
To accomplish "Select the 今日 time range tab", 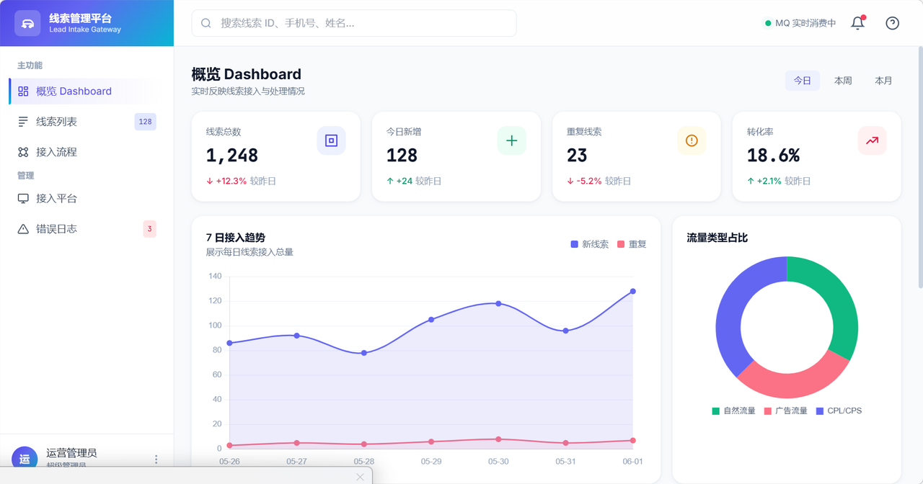I will click(x=803, y=81).
